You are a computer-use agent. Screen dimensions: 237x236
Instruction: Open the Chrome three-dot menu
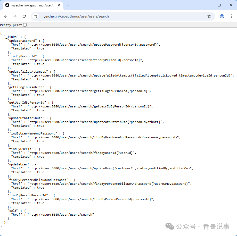coord(231,16)
